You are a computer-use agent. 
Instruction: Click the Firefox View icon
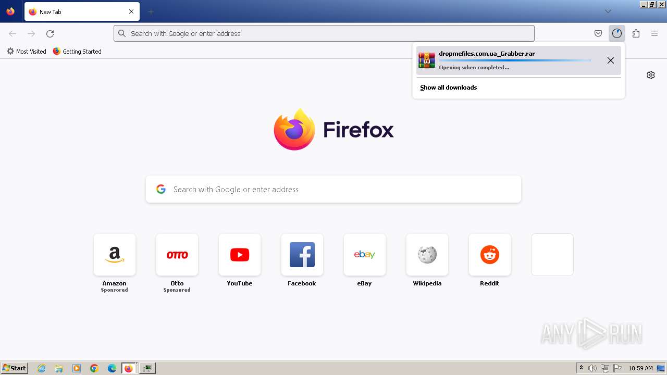click(x=10, y=11)
